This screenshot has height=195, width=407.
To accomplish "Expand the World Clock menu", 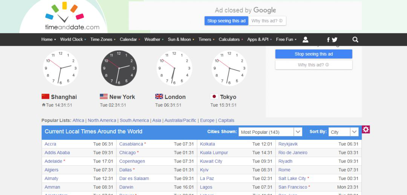I will [x=73, y=39].
